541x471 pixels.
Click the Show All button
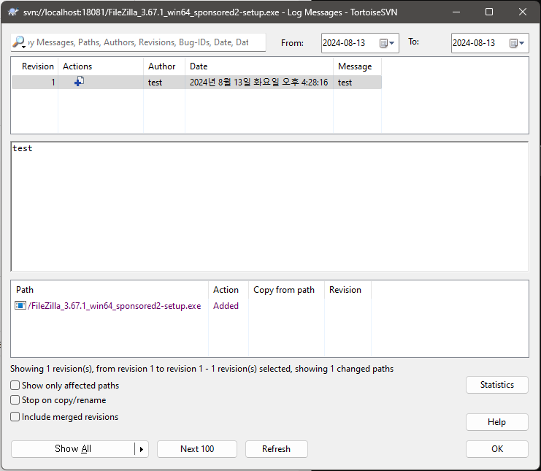pyautogui.click(x=73, y=449)
